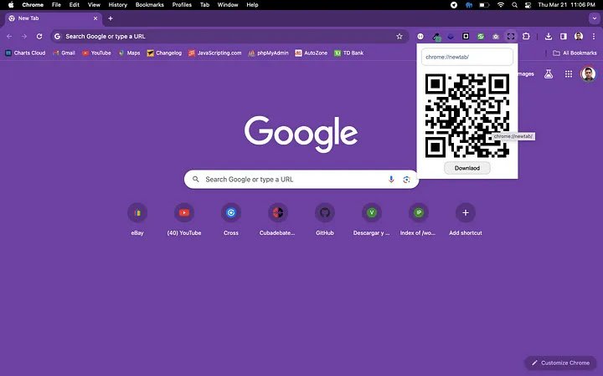Screen dimensions: 603x376
Task: Expand the All Bookmarks folder
Action: pyautogui.click(x=575, y=53)
